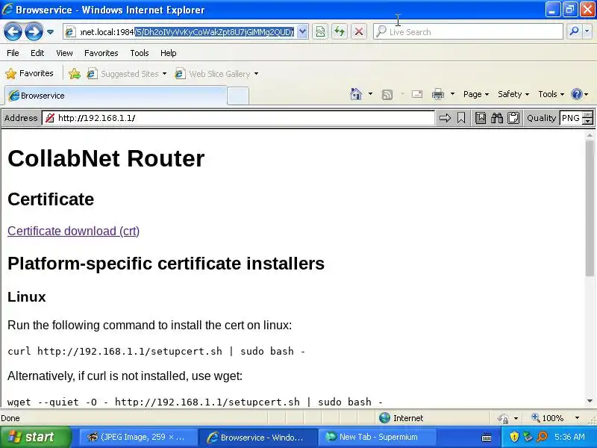Open the Help menu
This screenshot has width=597, height=448.
(x=169, y=53)
